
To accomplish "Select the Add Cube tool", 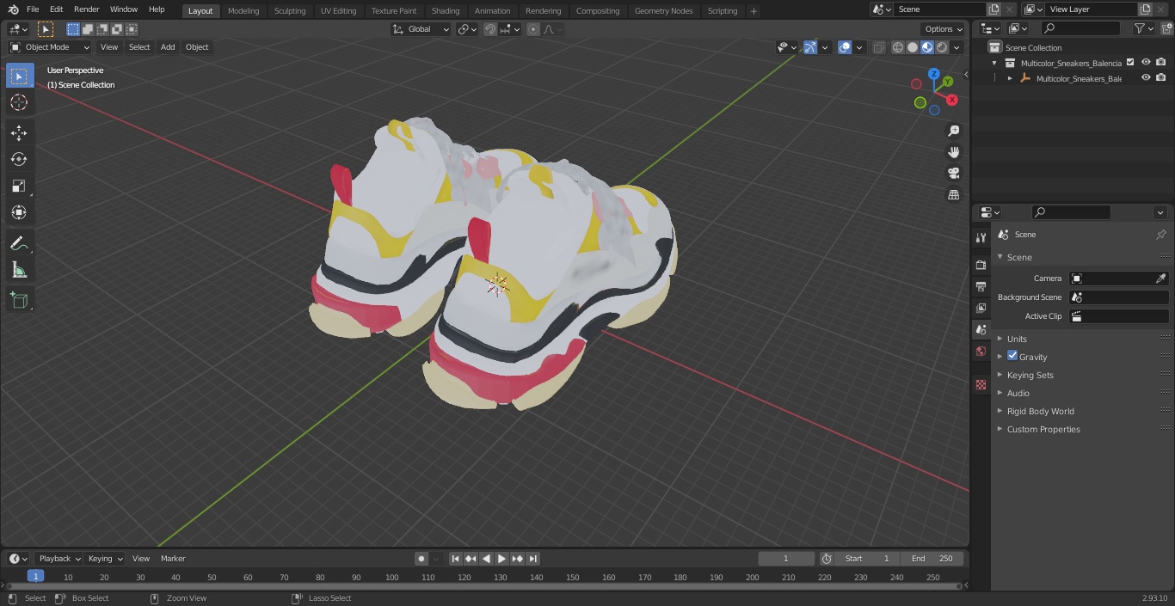I will pos(19,301).
